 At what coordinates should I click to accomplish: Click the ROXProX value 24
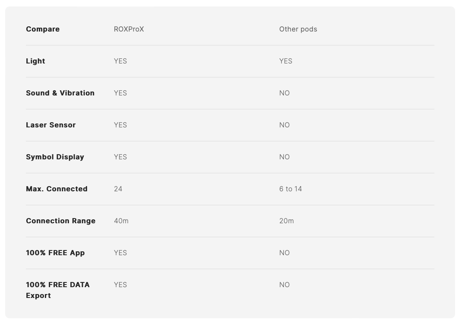point(118,189)
